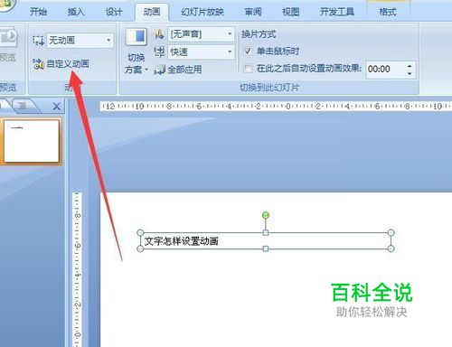Click the transition sound icon

pyautogui.click(x=159, y=34)
